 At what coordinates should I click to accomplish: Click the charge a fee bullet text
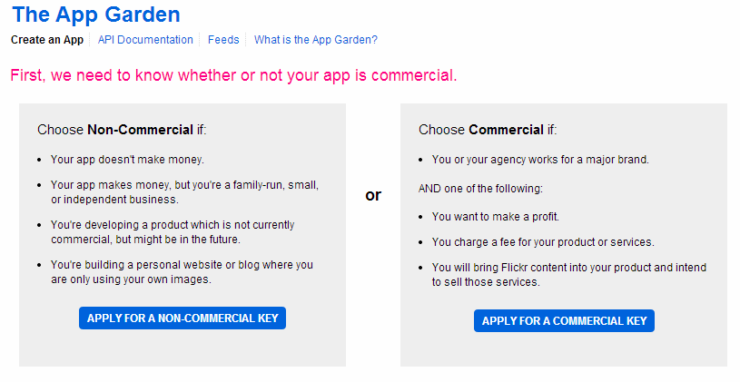coord(543,242)
